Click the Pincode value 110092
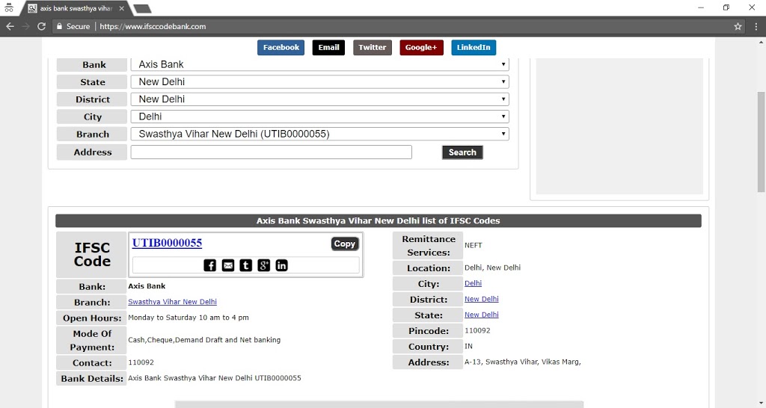 pyautogui.click(x=477, y=330)
